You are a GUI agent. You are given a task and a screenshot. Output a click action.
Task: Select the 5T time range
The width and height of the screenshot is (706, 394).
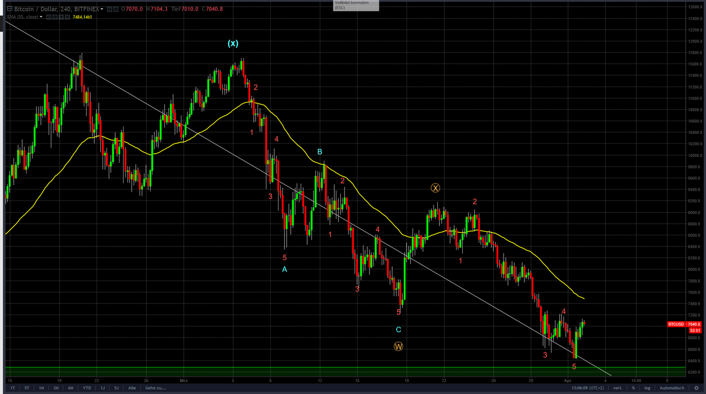(x=26, y=388)
